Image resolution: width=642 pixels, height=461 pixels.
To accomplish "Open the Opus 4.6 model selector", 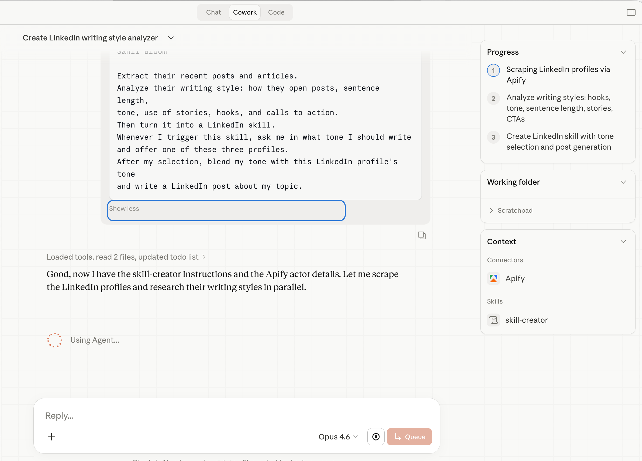I will (338, 437).
